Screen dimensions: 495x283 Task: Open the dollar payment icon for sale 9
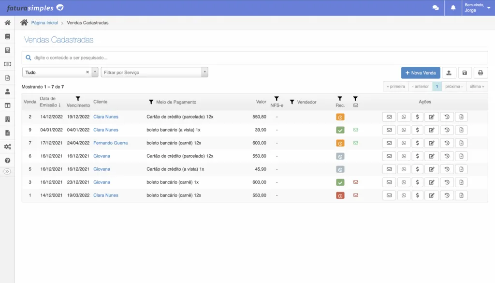417,130
